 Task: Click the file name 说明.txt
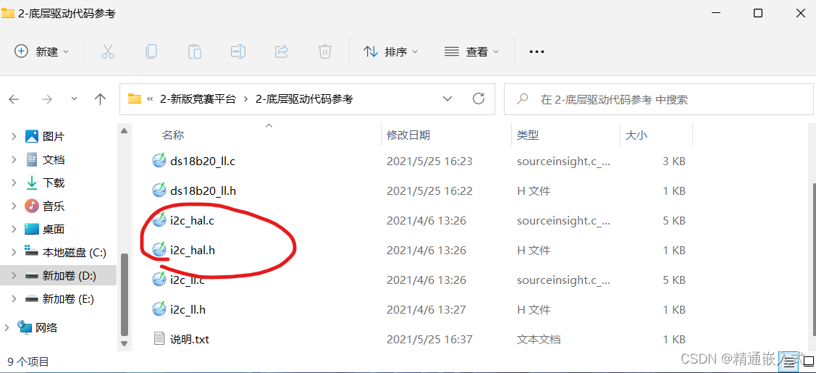[190, 340]
